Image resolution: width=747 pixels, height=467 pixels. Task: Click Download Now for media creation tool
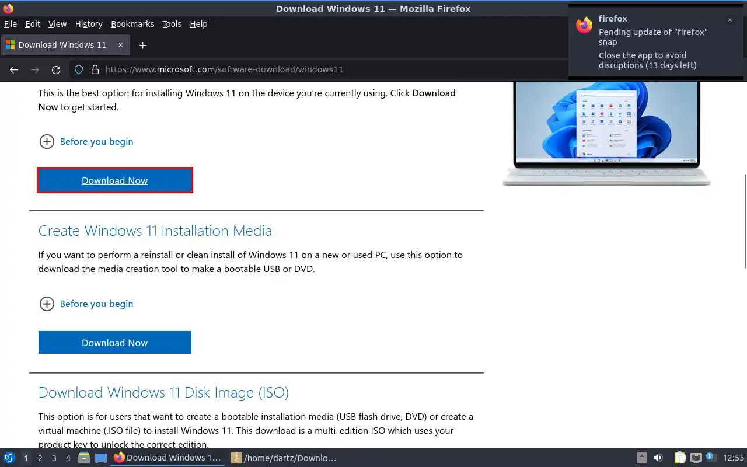115,343
